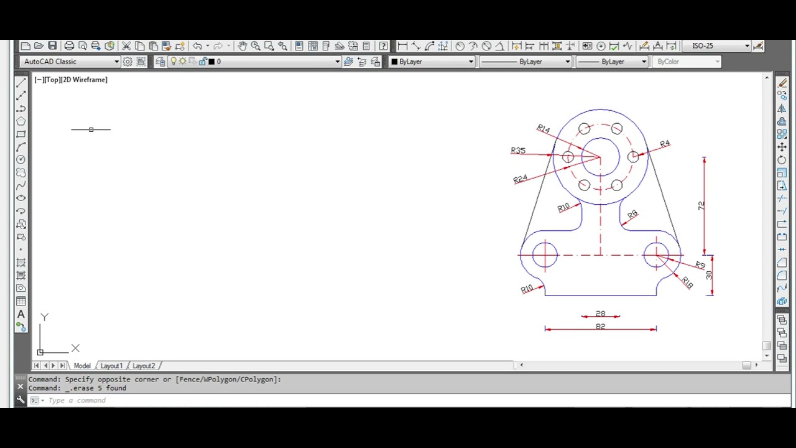Jump to the first layout tab
Viewport: 796px width, 448px height.
37,366
